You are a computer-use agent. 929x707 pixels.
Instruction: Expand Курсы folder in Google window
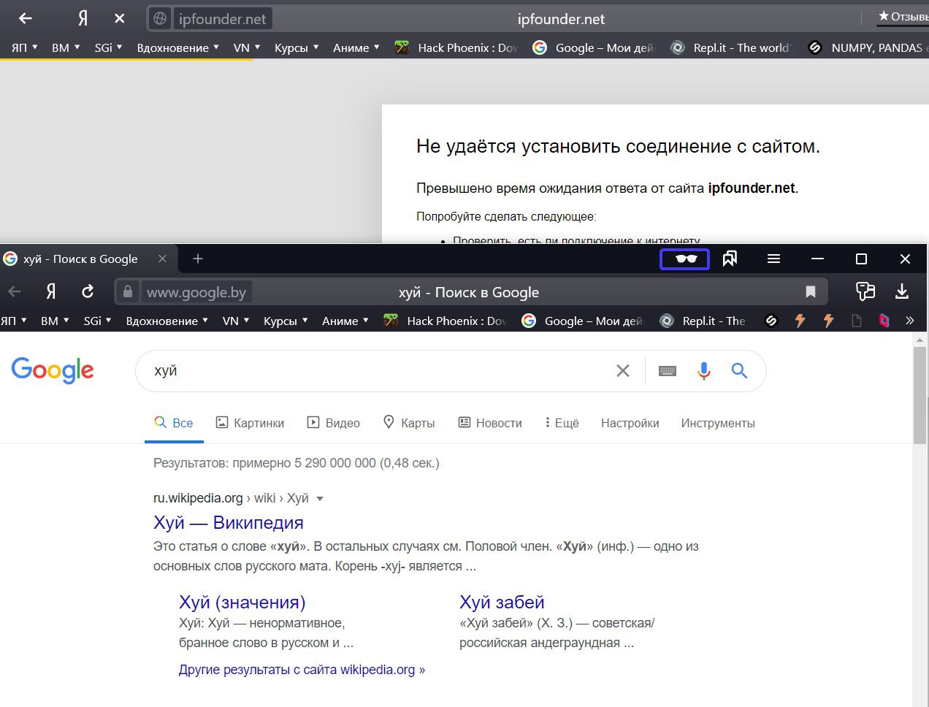tap(286, 321)
